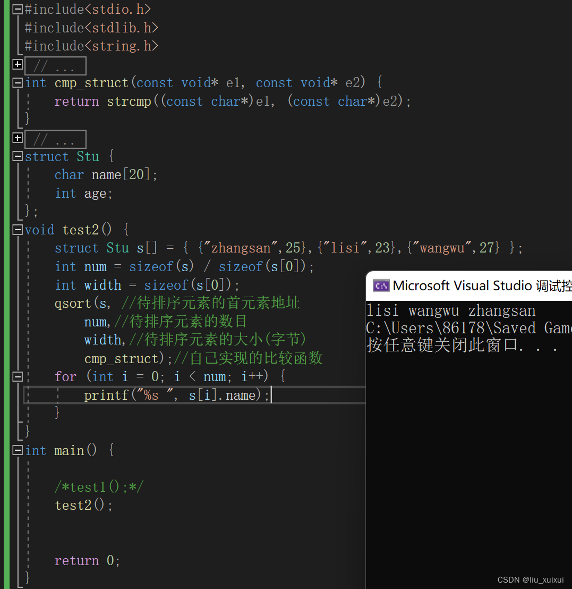Collapse the for loop block
Screen dimensions: 572x589
tap(18, 377)
